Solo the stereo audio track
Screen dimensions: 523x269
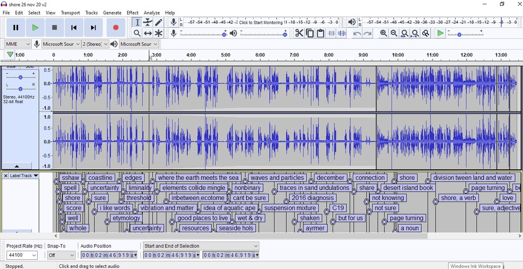coord(29,67)
